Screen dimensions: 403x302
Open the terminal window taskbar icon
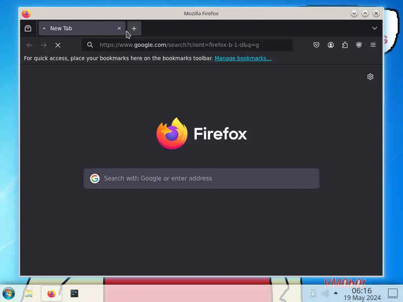pyautogui.click(x=74, y=293)
